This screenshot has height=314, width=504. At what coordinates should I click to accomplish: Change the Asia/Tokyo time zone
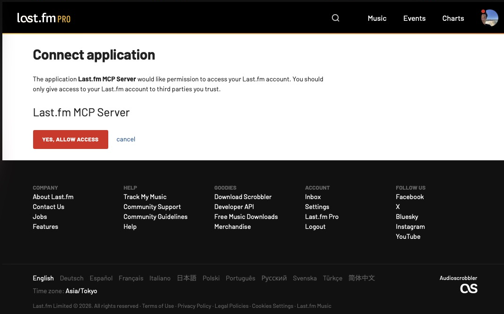pos(81,291)
